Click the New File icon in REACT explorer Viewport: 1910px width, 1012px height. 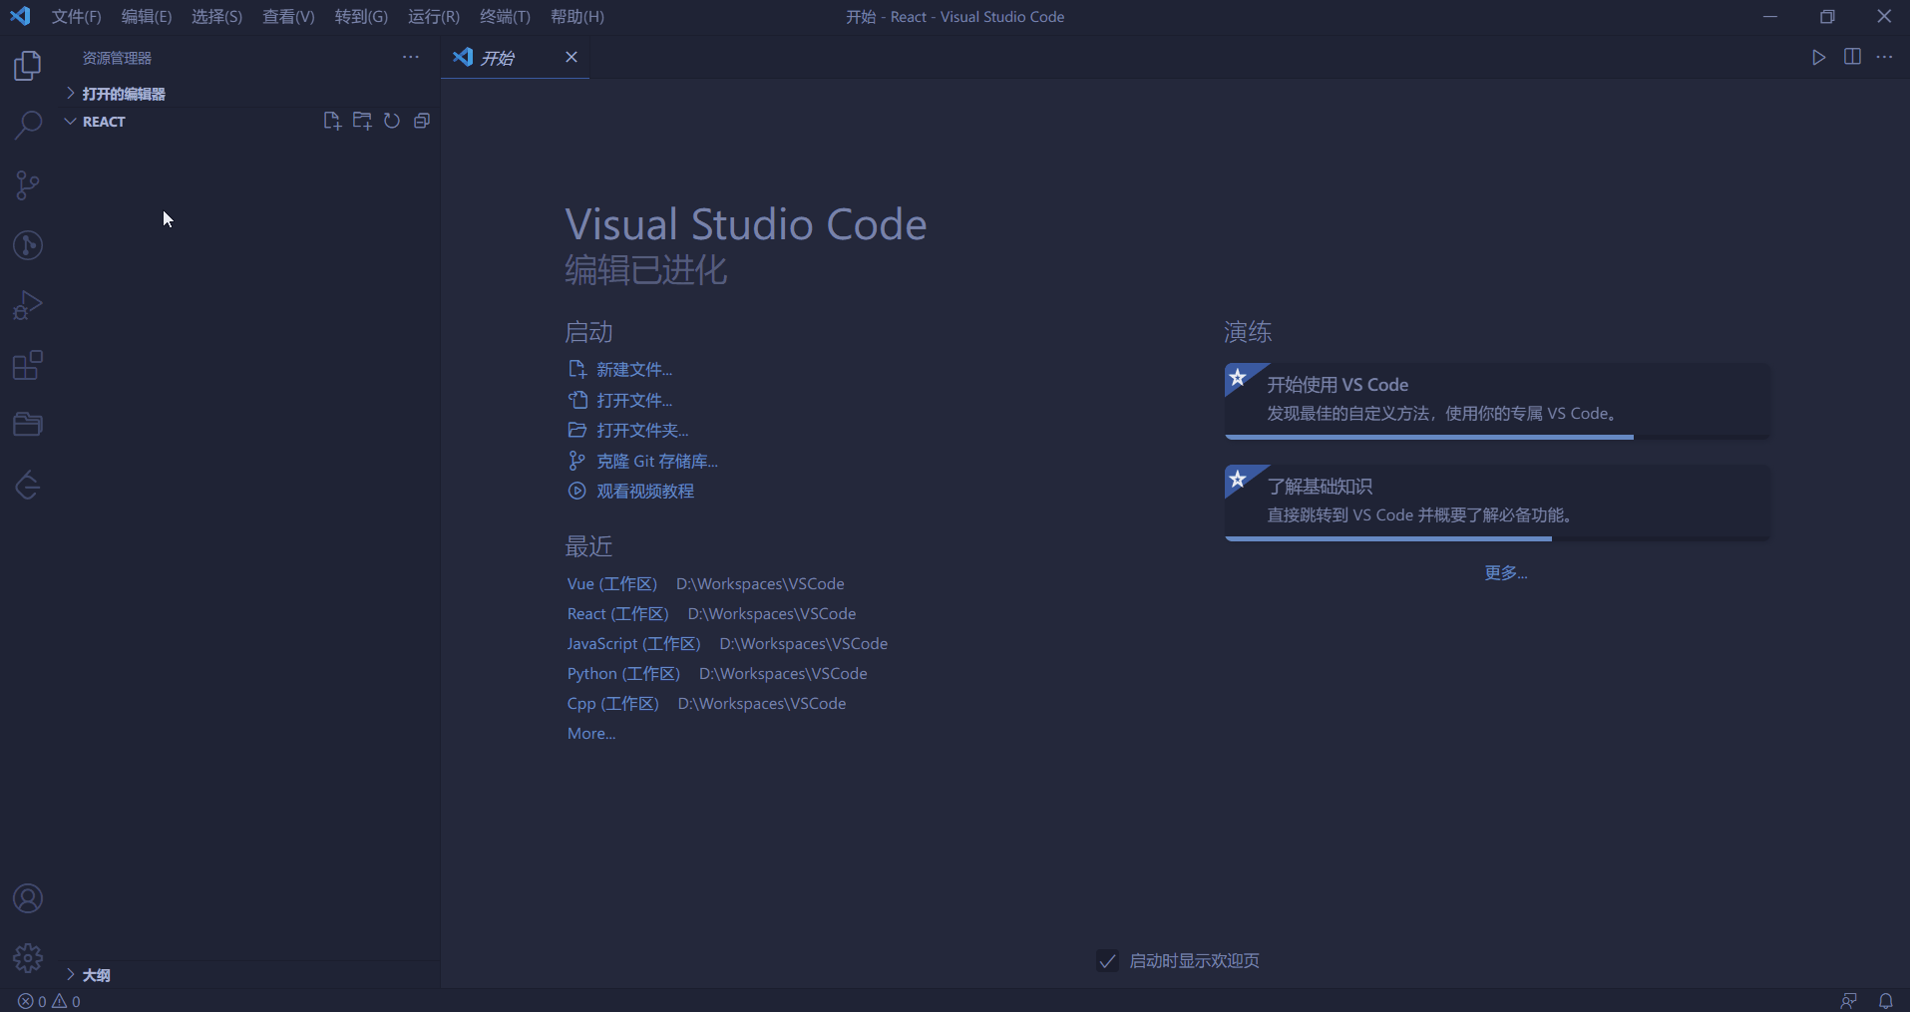coord(332,121)
